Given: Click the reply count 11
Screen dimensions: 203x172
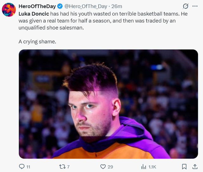Looking at the screenshot, I should (28, 167).
